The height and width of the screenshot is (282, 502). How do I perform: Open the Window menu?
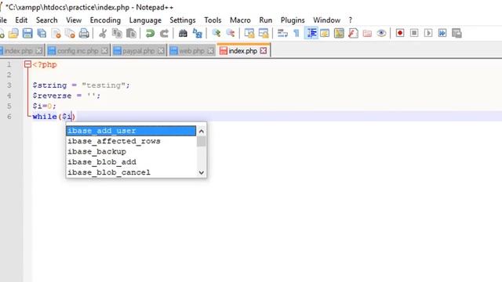pyautogui.click(x=326, y=20)
